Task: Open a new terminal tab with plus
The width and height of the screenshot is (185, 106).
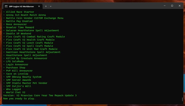Action: pos(46,6)
